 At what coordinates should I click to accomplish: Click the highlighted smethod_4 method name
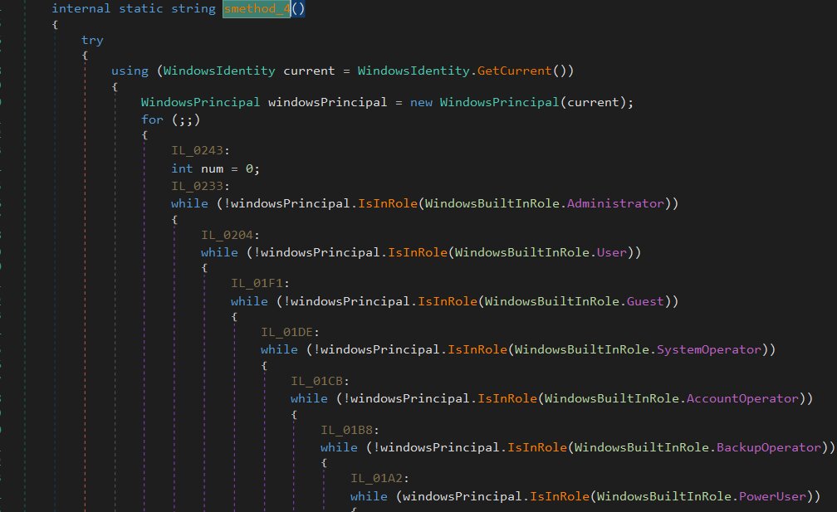[256, 8]
